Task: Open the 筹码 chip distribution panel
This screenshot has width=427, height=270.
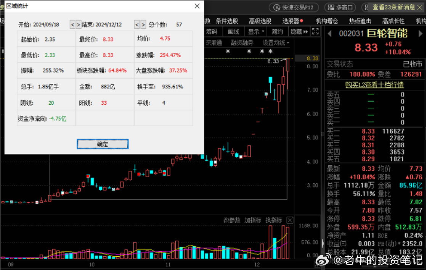Action: (212, 32)
